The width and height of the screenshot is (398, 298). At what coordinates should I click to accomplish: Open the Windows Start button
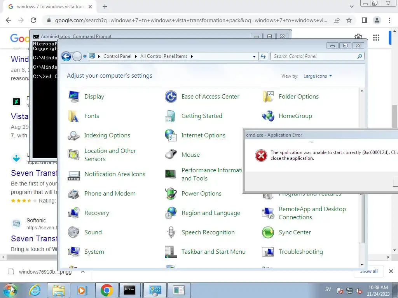(10, 290)
